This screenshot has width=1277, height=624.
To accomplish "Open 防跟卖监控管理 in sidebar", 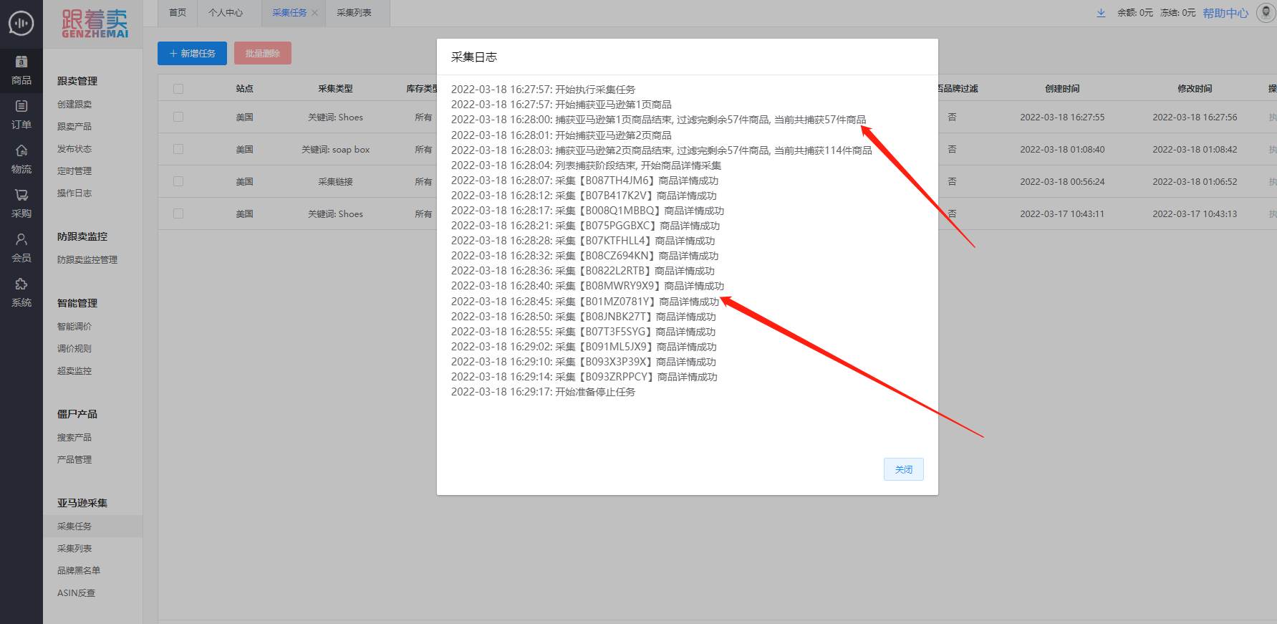I will 87,259.
